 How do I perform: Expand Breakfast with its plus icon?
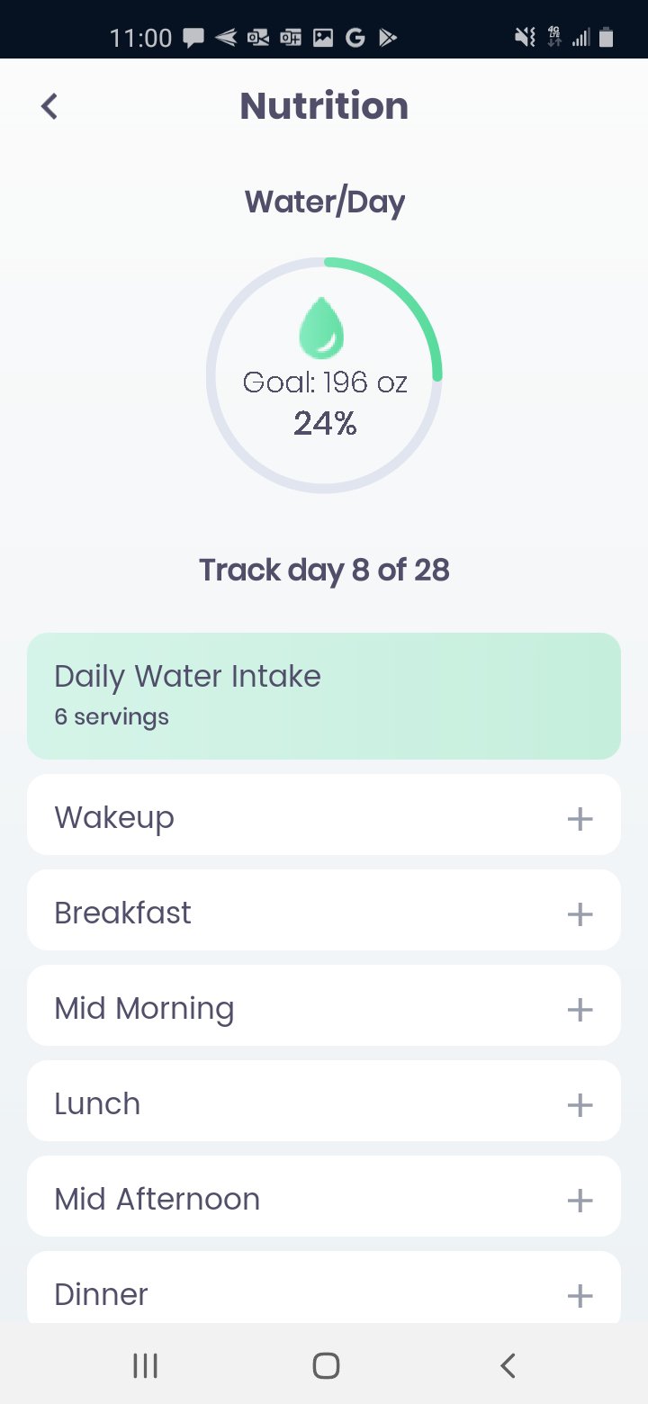[580, 914]
